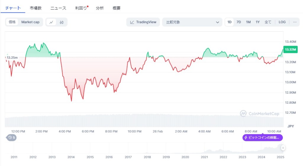Screen dimensions: 303x166
Task: Select the 7D time range
Action: click(238, 22)
